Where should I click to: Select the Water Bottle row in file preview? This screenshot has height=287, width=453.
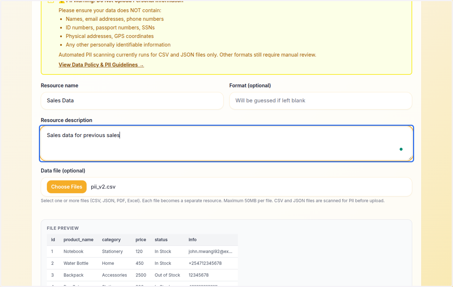(x=142, y=263)
